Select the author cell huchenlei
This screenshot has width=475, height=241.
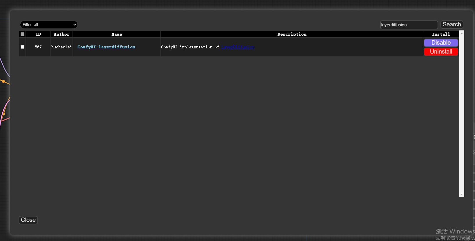click(62, 47)
